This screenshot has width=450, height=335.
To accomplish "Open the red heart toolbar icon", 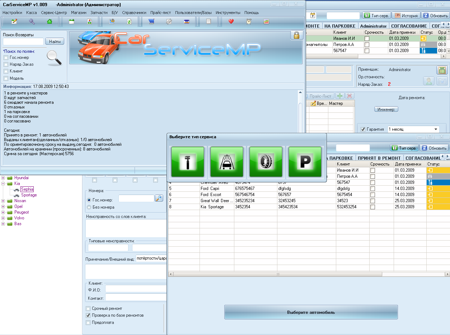I will click(x=231, y=22).
